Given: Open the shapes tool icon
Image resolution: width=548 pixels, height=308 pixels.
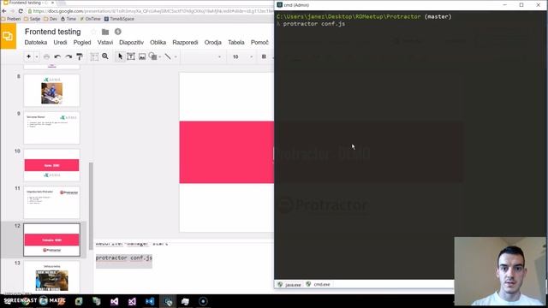Looking at the screenshot, I should pos(153,56).
